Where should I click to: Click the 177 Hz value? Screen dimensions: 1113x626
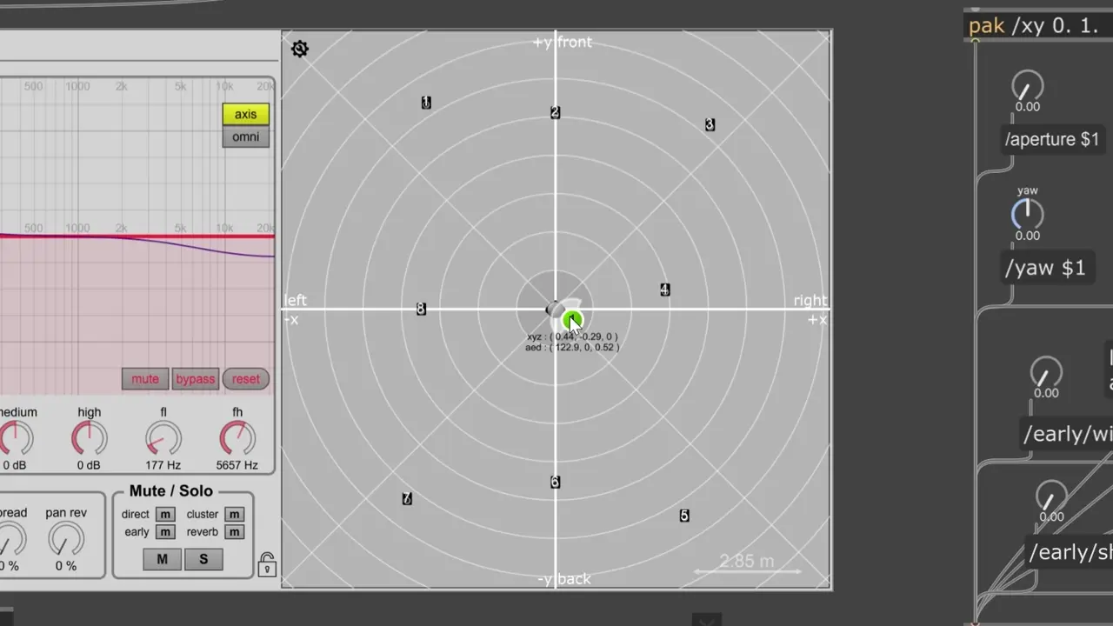[x=163, y=465]
